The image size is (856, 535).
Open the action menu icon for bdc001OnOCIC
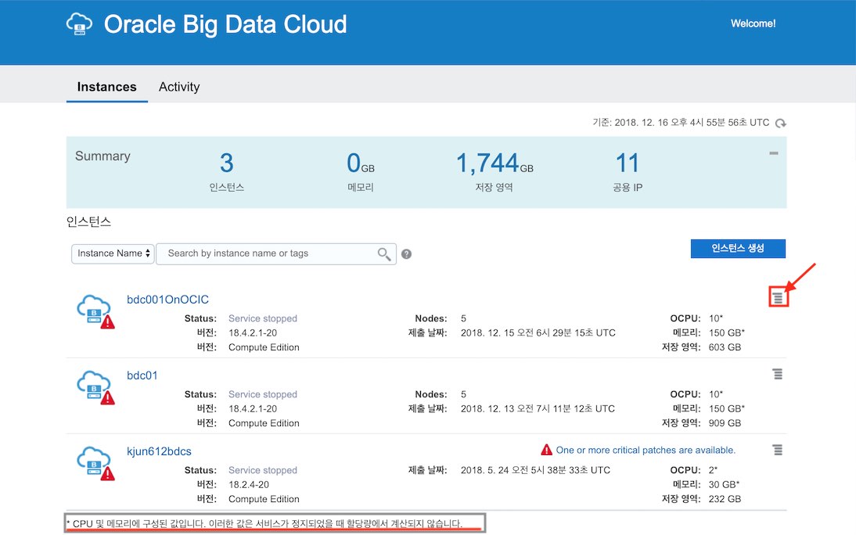[777, 298]
